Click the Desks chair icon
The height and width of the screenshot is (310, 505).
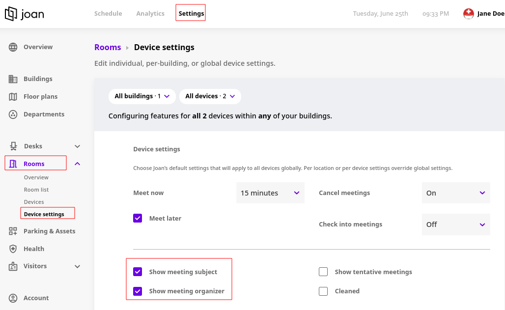(x=13, y=146)
